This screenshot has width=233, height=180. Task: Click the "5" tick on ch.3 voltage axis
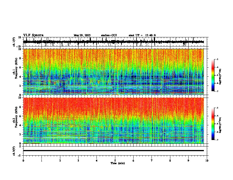[20, 146]
